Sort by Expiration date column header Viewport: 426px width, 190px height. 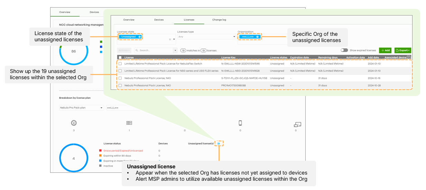coord(299,57)
